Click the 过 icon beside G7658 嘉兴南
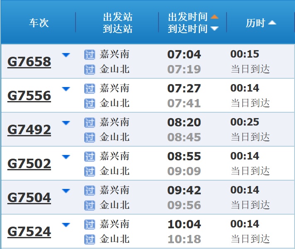295x249 pixels. click(x=89, y=54)
